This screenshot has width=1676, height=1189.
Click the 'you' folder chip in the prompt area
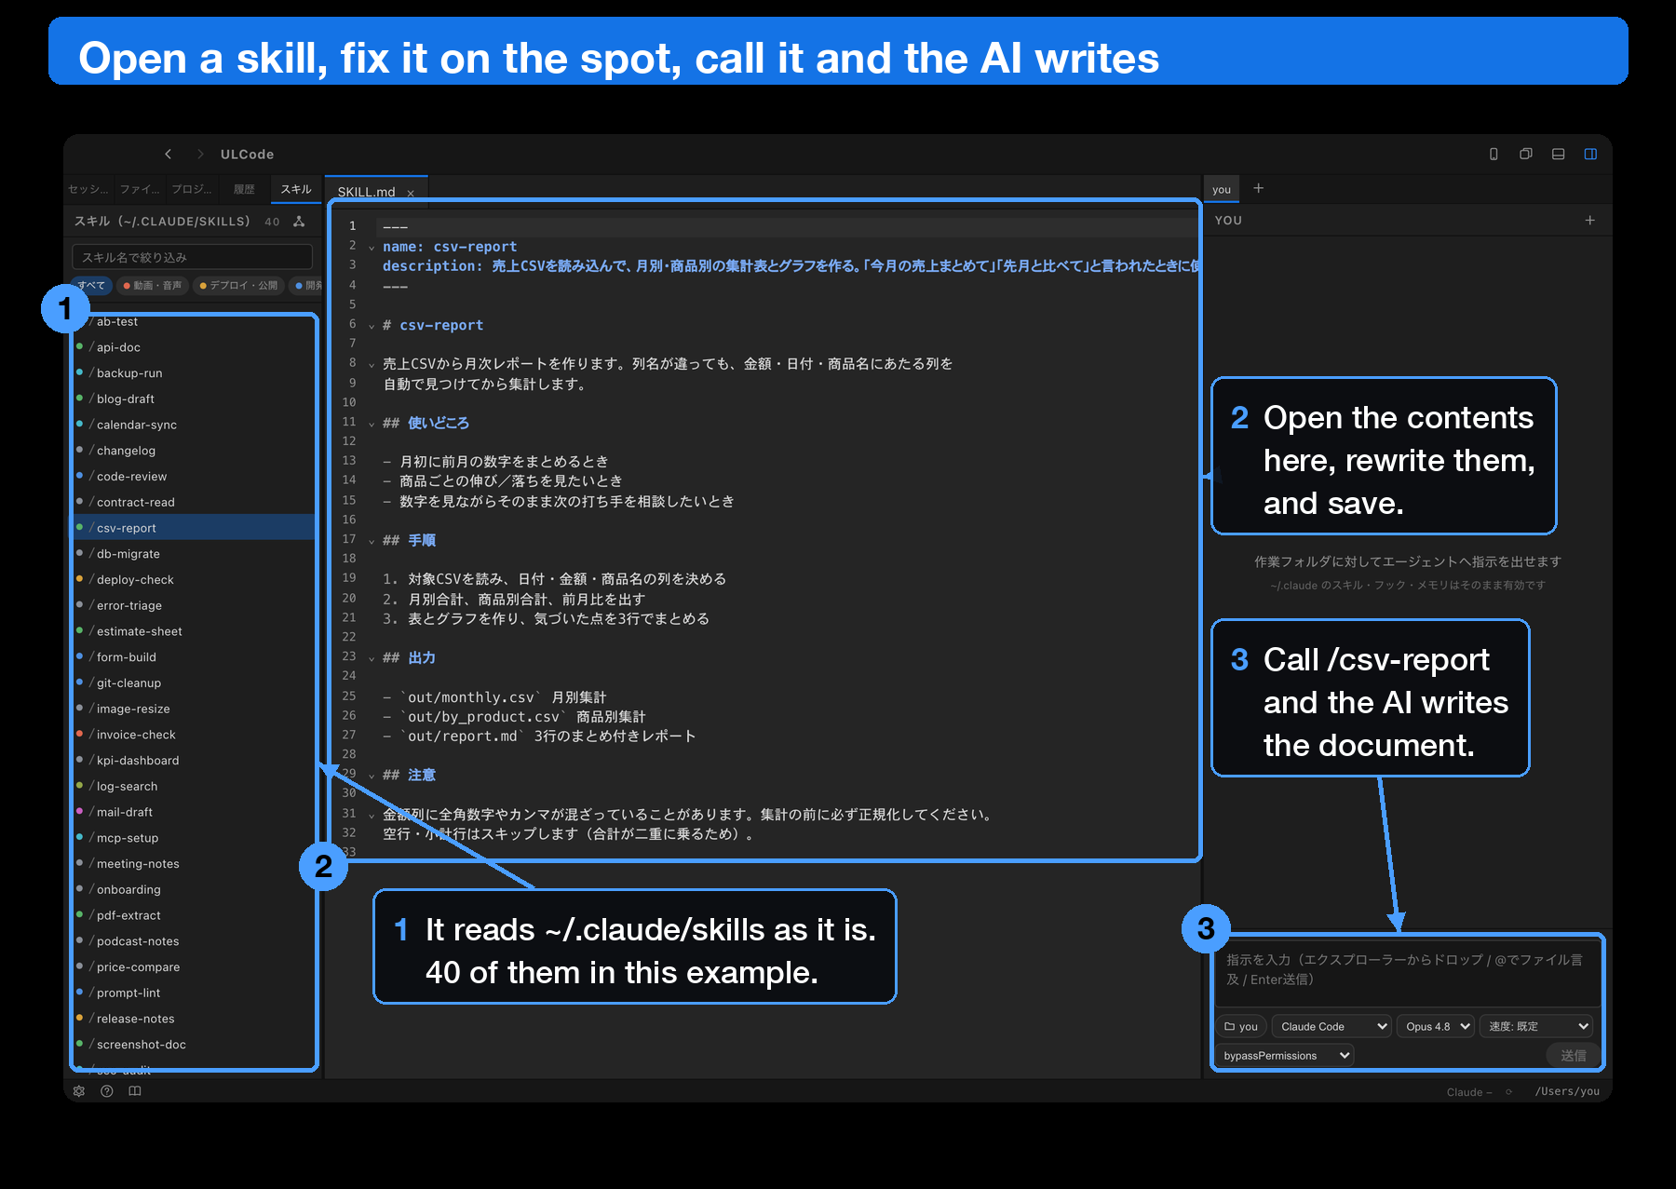pos(1241,1026)
